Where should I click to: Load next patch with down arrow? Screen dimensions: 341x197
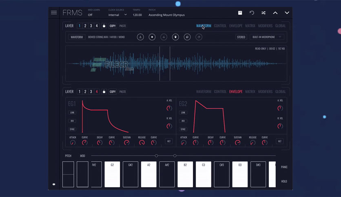point(287,13)
